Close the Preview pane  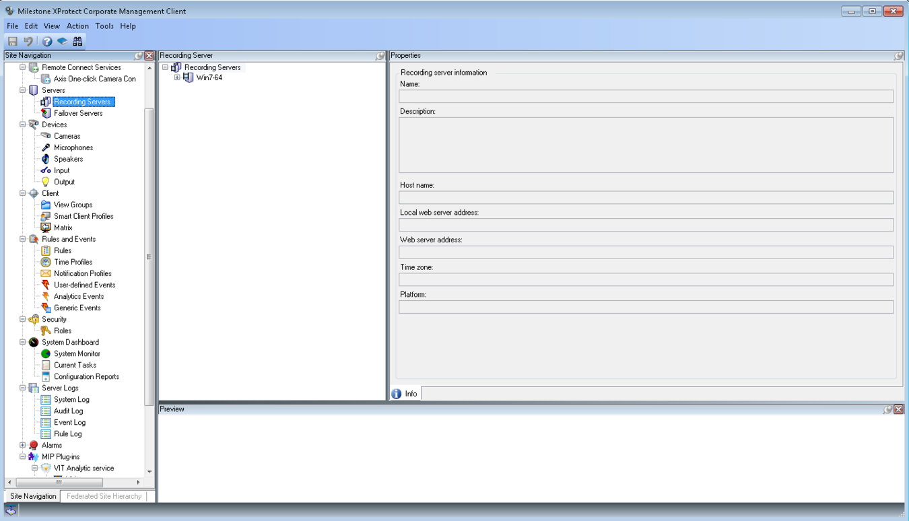click(898, 409)
